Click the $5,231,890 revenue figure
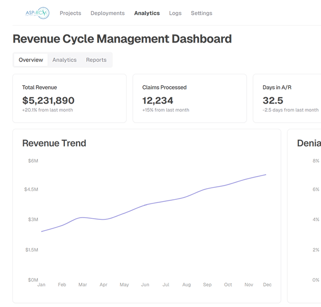This screenshot has width=321, height=307. (48, 100)
